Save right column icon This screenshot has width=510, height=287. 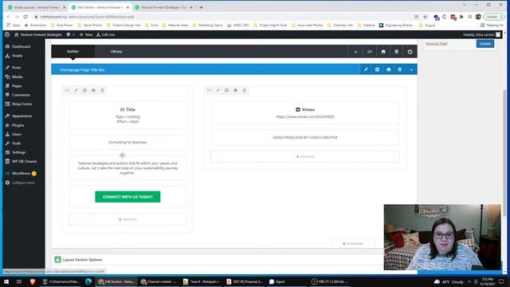pyautogui.click(x=236, y=90)
